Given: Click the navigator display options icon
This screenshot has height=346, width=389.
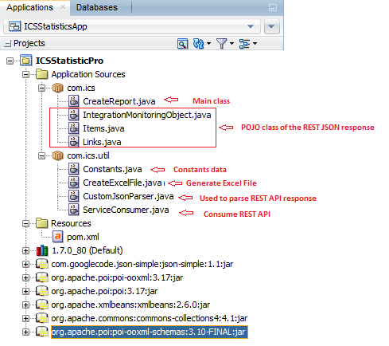Looking at the screenshot, I should tap(244, 44).
